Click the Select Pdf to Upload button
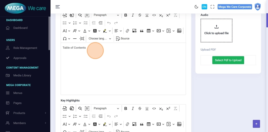This screenshot has height=132, width=268. point(228,60)
